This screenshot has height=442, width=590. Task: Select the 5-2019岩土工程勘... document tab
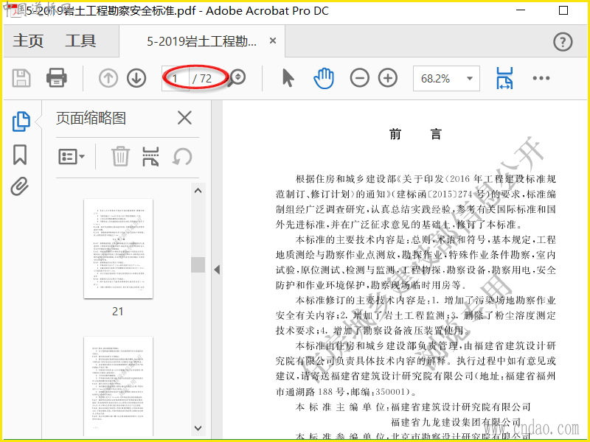point(201,41)
